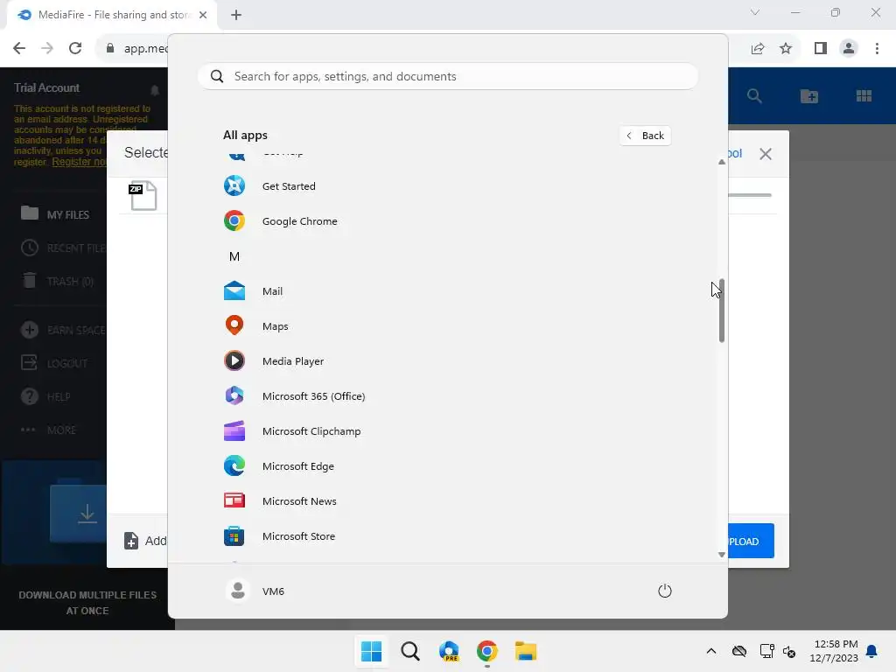896x672 pixels.
Task: Click Chrome share page icon
Action: click(x=758, y=49)
